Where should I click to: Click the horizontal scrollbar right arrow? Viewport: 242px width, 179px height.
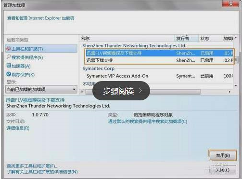pos(229,92)
